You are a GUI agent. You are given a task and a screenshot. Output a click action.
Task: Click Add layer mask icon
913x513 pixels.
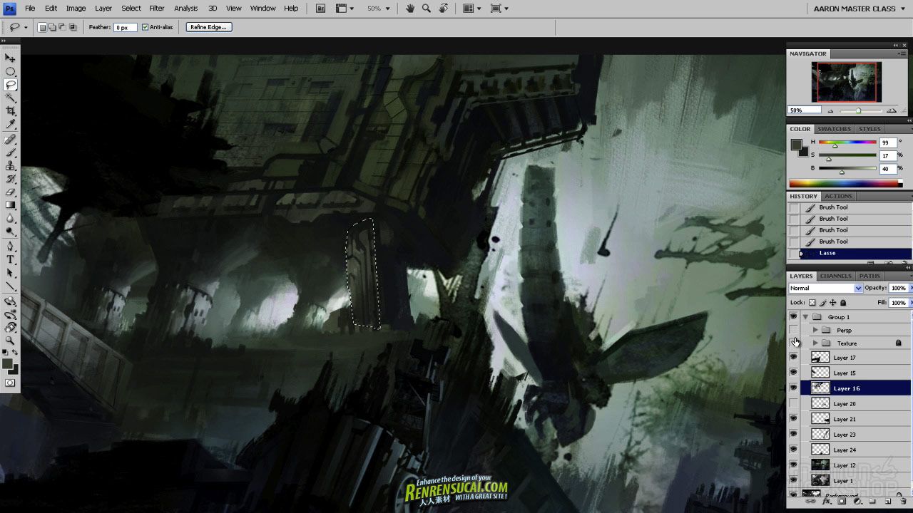tap(842, 502)
